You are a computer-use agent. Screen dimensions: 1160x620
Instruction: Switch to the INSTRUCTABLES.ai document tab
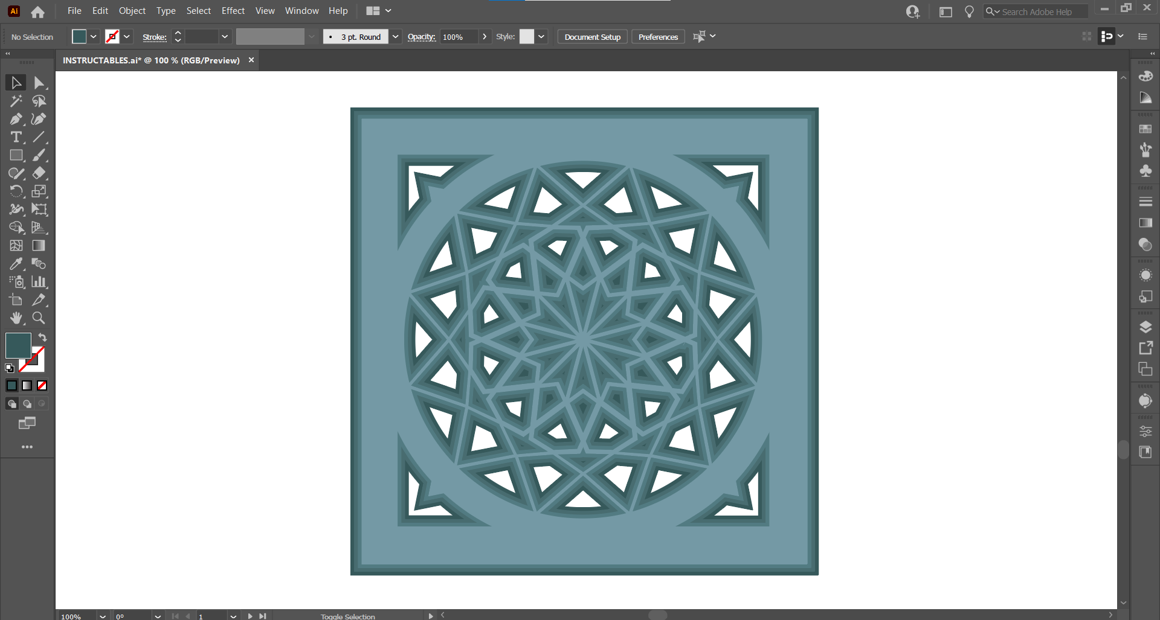[x=152, y=60]
